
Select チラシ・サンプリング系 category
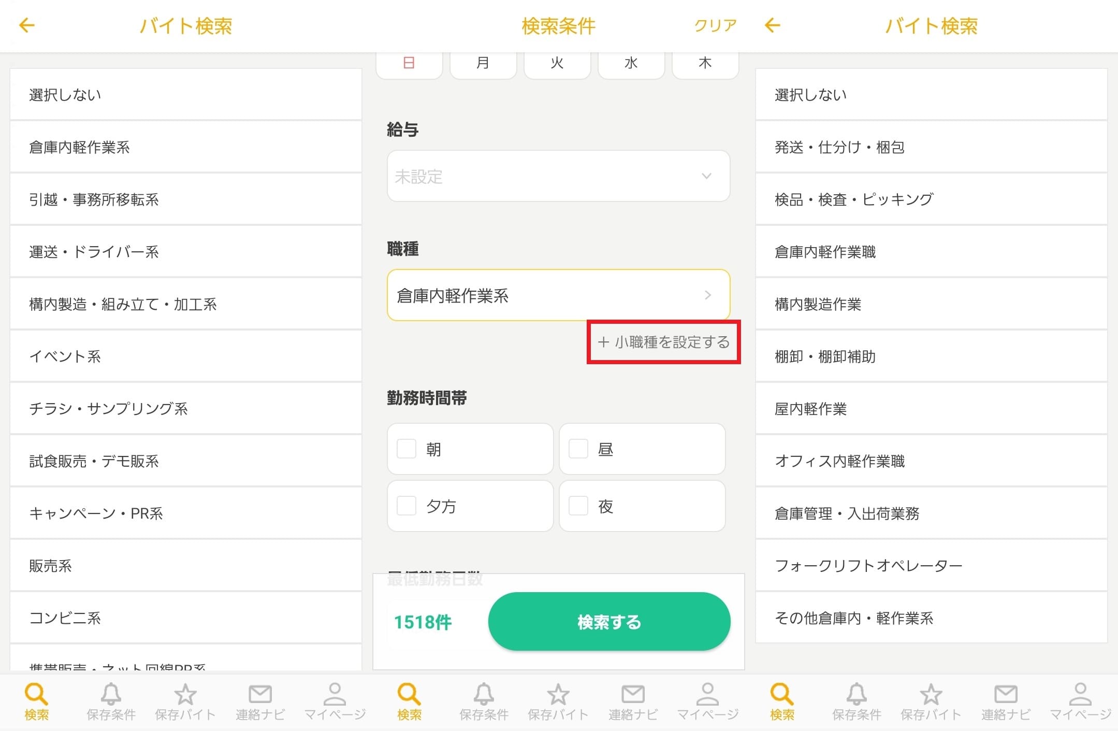point(186,409)
